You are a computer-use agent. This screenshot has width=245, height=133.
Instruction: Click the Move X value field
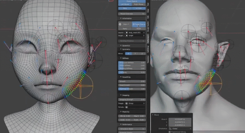coord(180,119)
